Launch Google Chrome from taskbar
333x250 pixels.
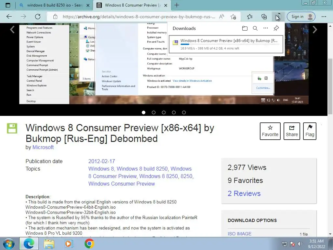click(89, 243)
